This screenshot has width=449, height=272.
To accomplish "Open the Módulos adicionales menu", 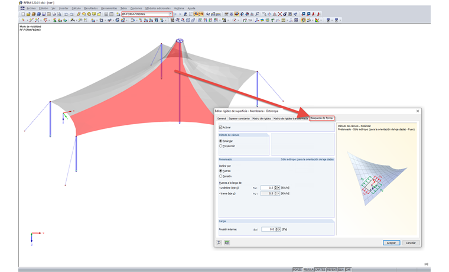I will click(158, 8).
